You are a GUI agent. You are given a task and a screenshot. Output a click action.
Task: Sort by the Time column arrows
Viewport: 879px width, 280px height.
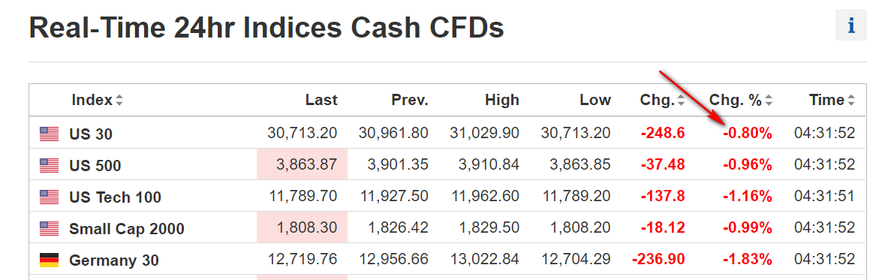851,101
